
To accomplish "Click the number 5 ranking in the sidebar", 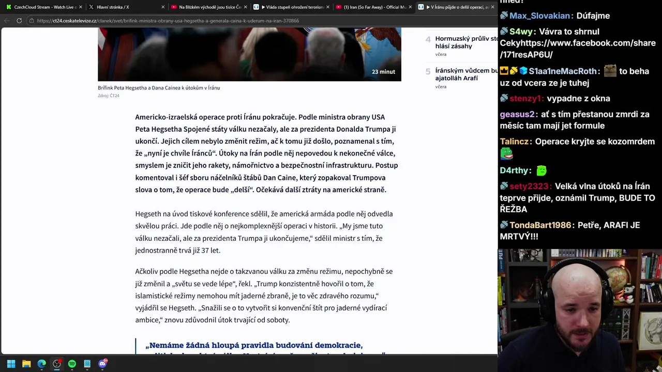I will pyautogui.click(x=428, y=71).
